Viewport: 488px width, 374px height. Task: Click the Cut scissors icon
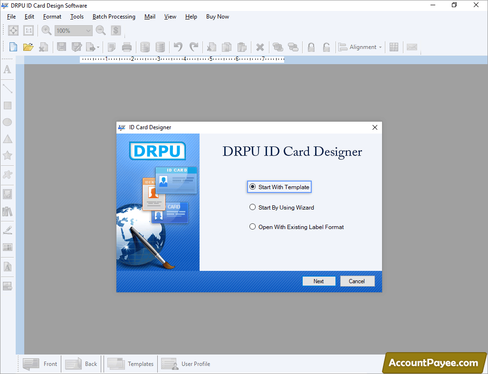pyautogui.click(x=211, y=47)
